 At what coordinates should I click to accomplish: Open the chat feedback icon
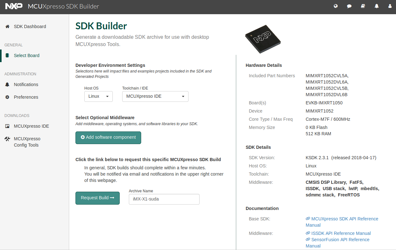[x=349, y=6]
